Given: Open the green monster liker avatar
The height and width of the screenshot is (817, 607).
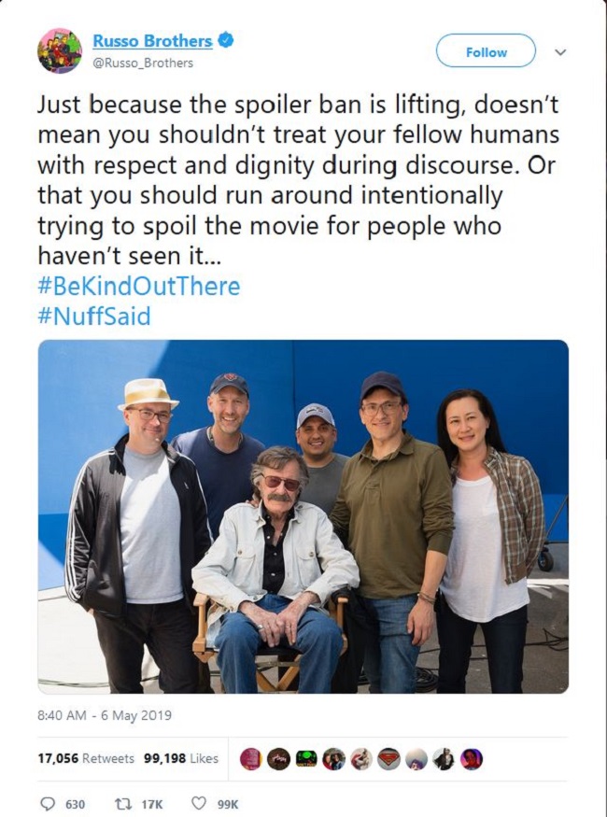Looking at the screenshot, I should click(x=306, y=758).
